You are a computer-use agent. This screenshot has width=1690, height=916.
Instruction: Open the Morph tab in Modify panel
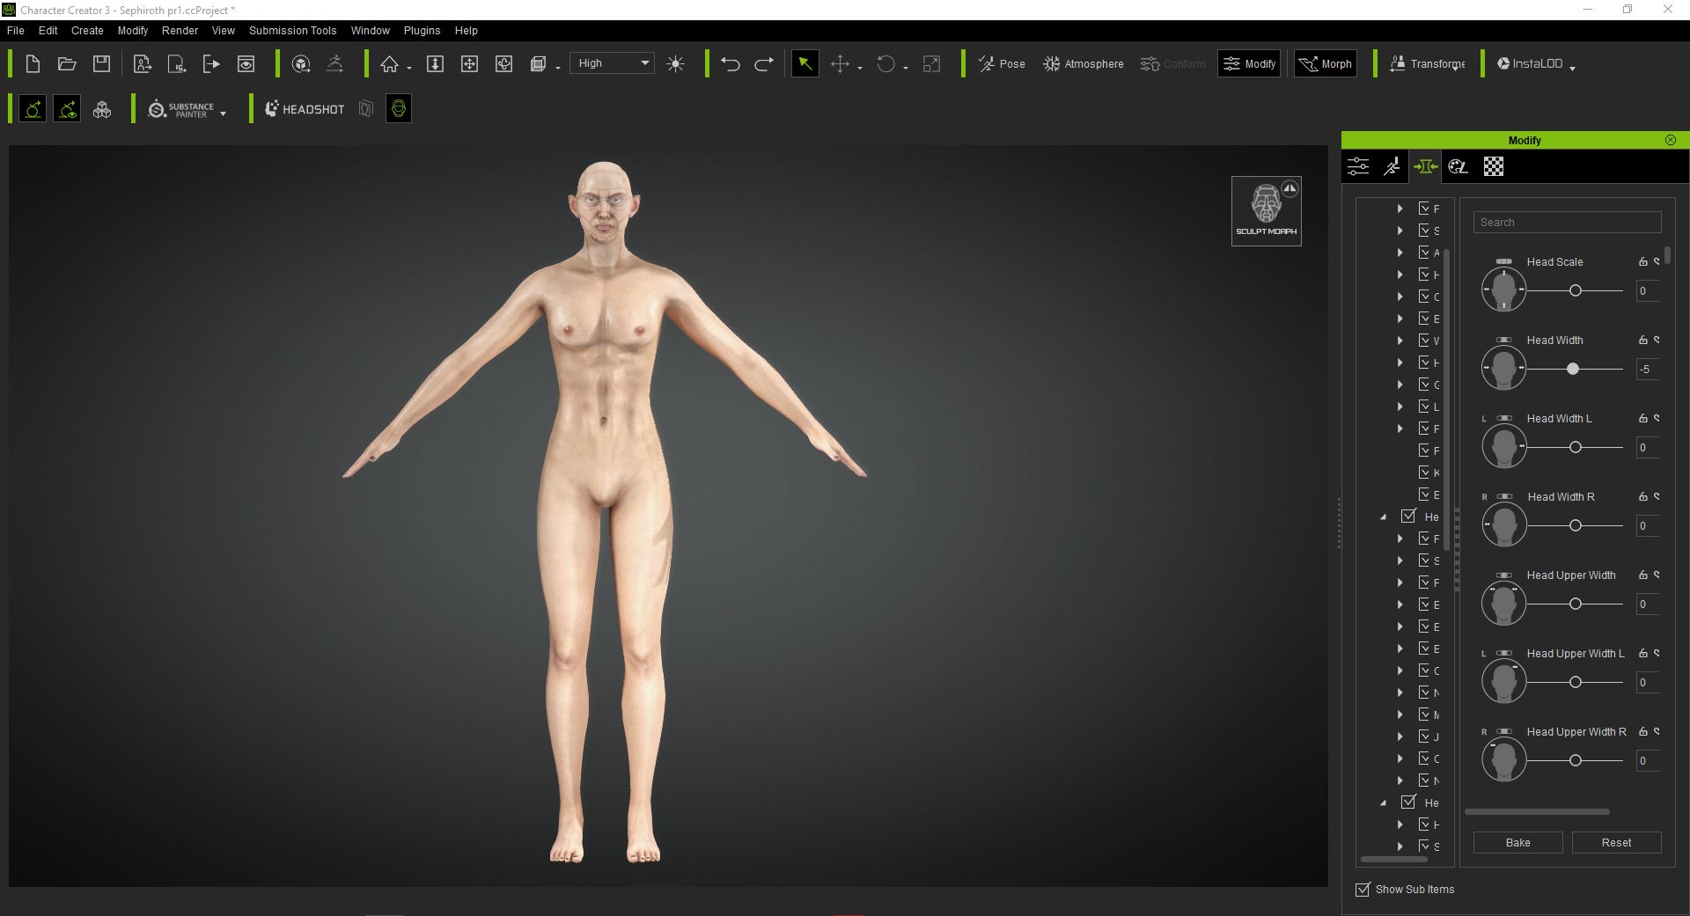point(1425,166)
